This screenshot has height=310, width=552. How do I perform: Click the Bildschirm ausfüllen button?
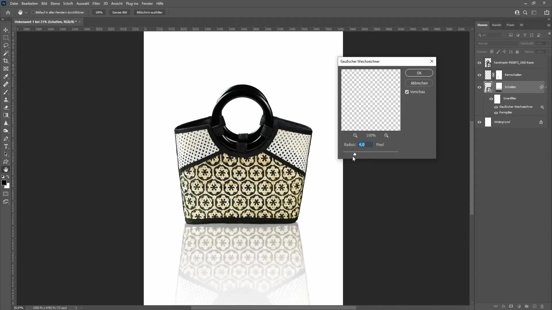point(149,12)
